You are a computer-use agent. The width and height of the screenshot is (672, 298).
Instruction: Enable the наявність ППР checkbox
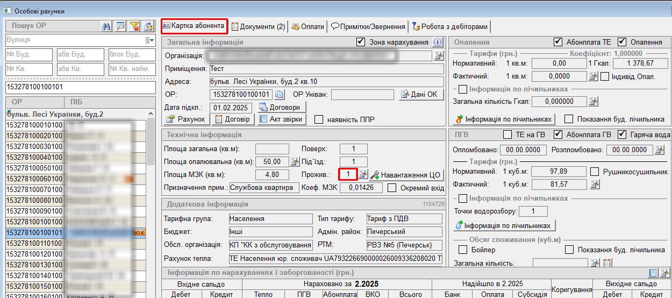click(x=319, y=119)
